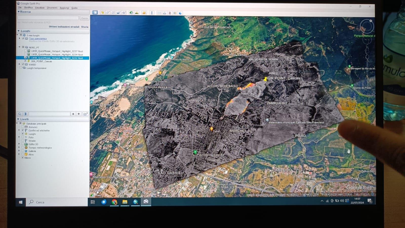The height and width of the screenshot is (228, 405).
Task: Collapse the Ricerca panel header
Action: point(19,12)
